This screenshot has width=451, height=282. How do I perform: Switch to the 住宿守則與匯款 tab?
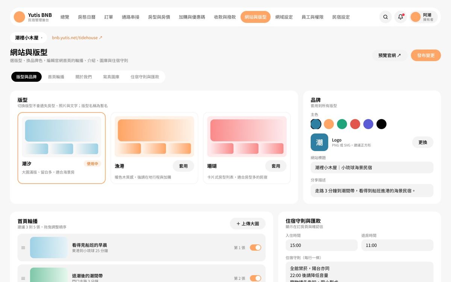[145, 77]
